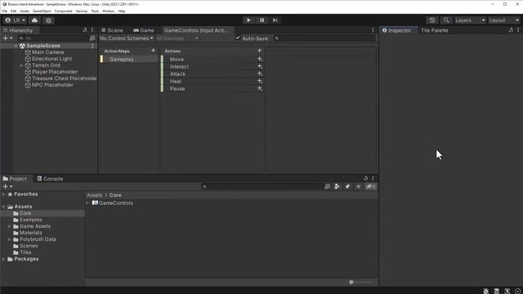Image resolution: width=523 pixels, height=294 pixels.
Task: Expand Favorites in Project panel
Action: (3, 194)
